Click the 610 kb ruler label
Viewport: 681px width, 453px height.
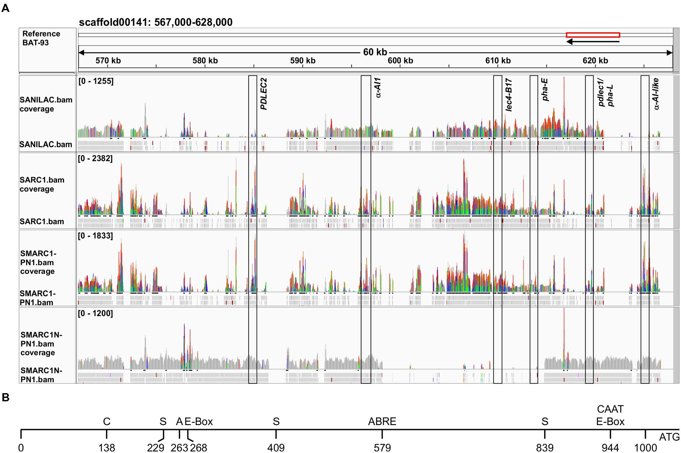point(498,61)
